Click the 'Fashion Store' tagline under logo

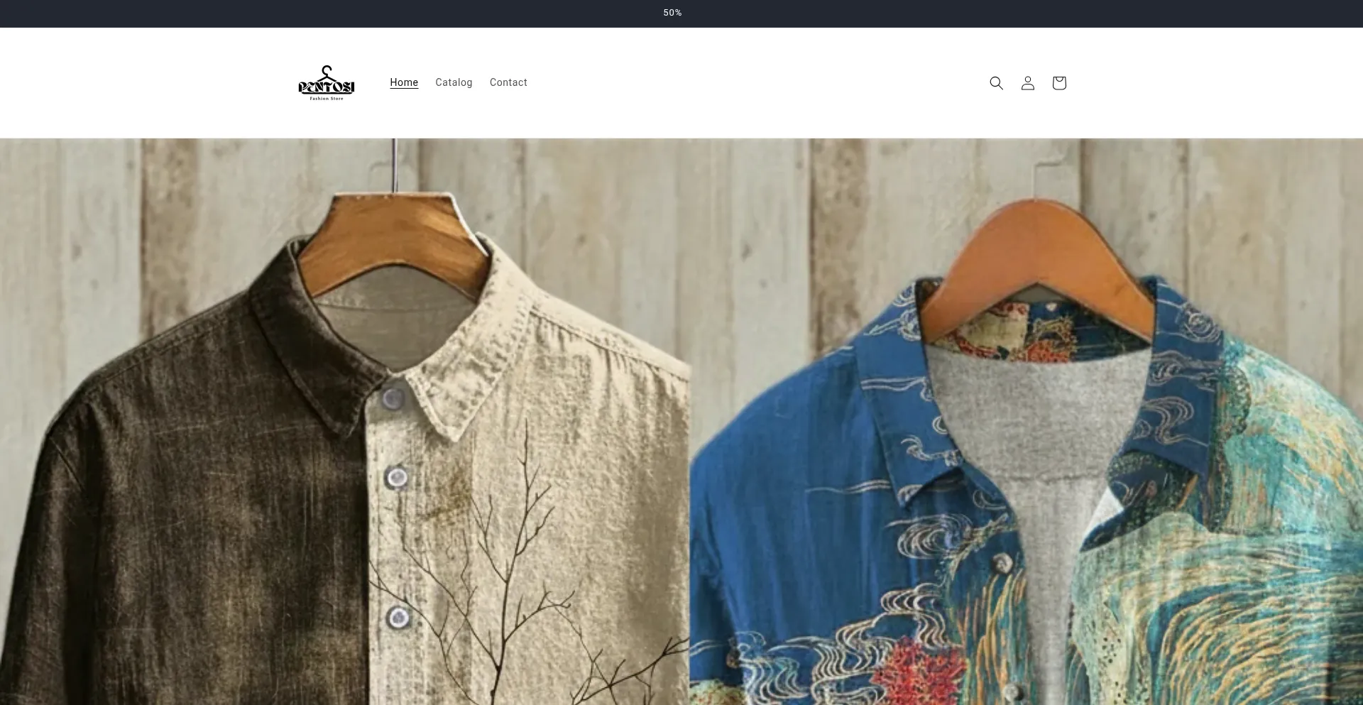click(x=326, y=99)
